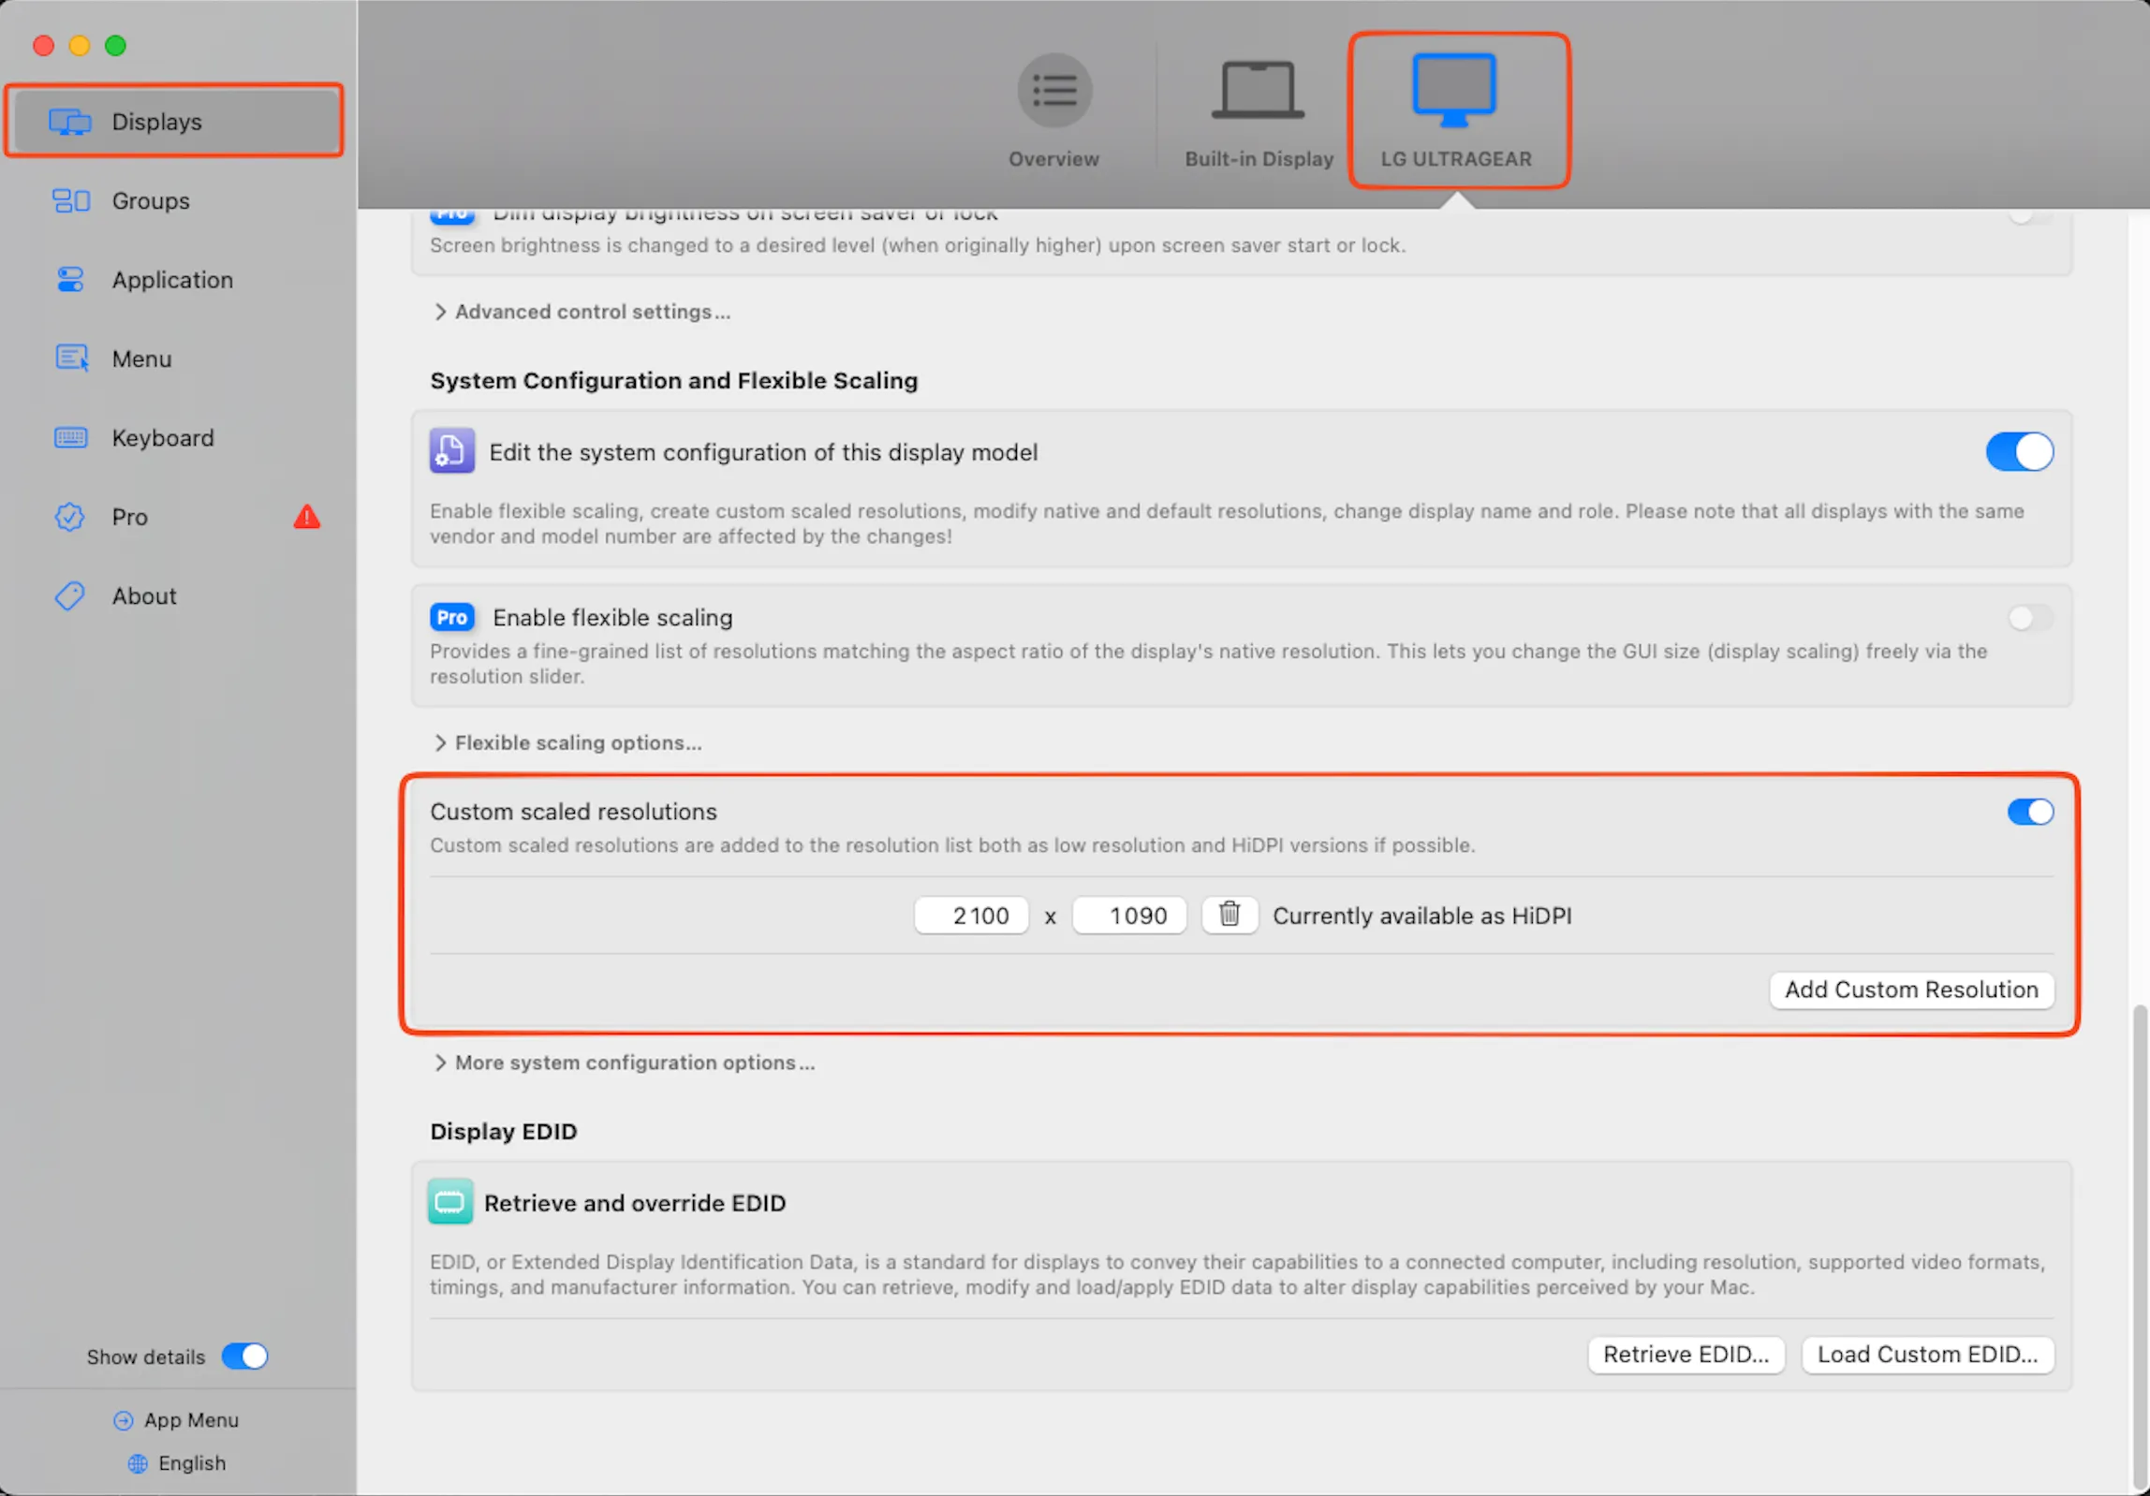2150x1496 pixels.
Task: Expand Advanced control settings
Action: tap(582, 312)
